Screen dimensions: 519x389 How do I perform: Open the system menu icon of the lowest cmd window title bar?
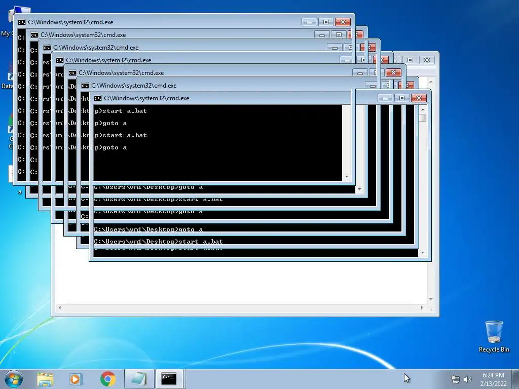click(98, 98)
